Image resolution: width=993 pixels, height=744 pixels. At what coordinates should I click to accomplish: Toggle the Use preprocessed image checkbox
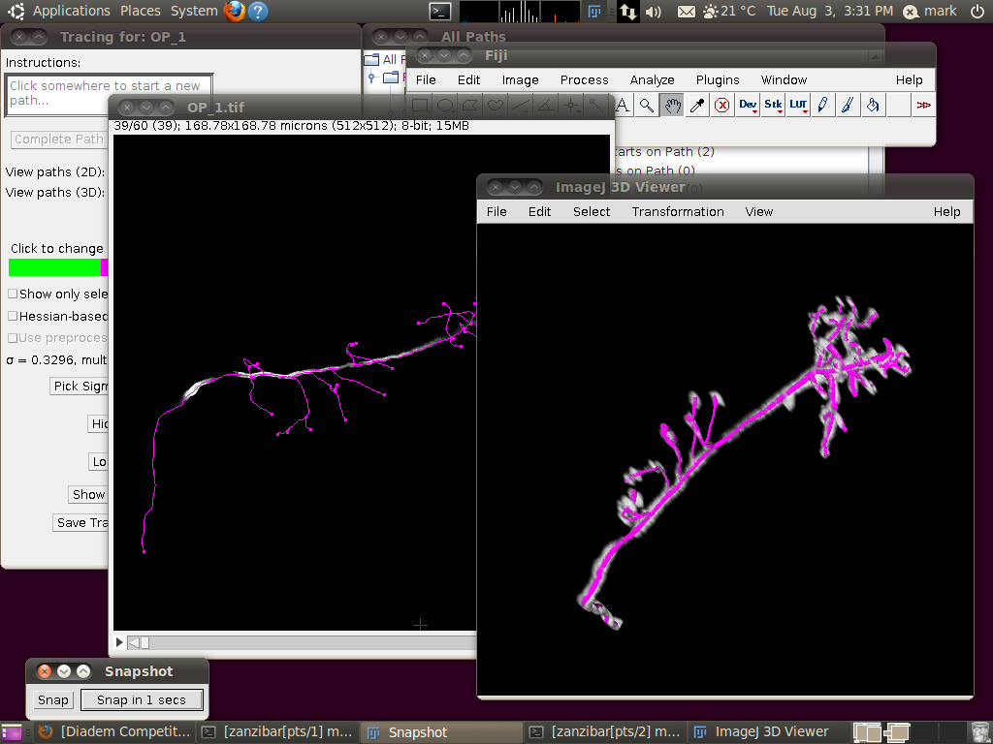tap(13, 338)
